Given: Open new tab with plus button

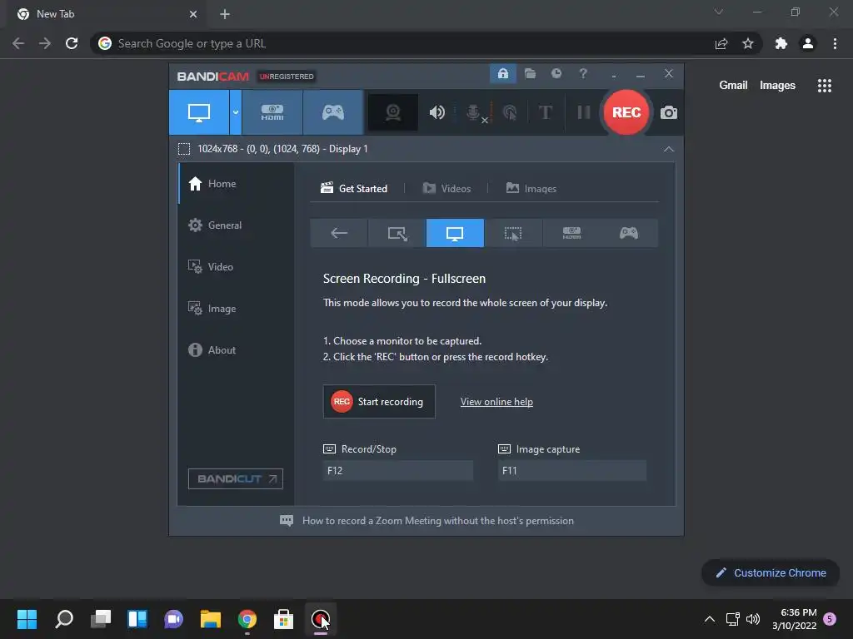Looking at the screenshot, I should point(225,14).
